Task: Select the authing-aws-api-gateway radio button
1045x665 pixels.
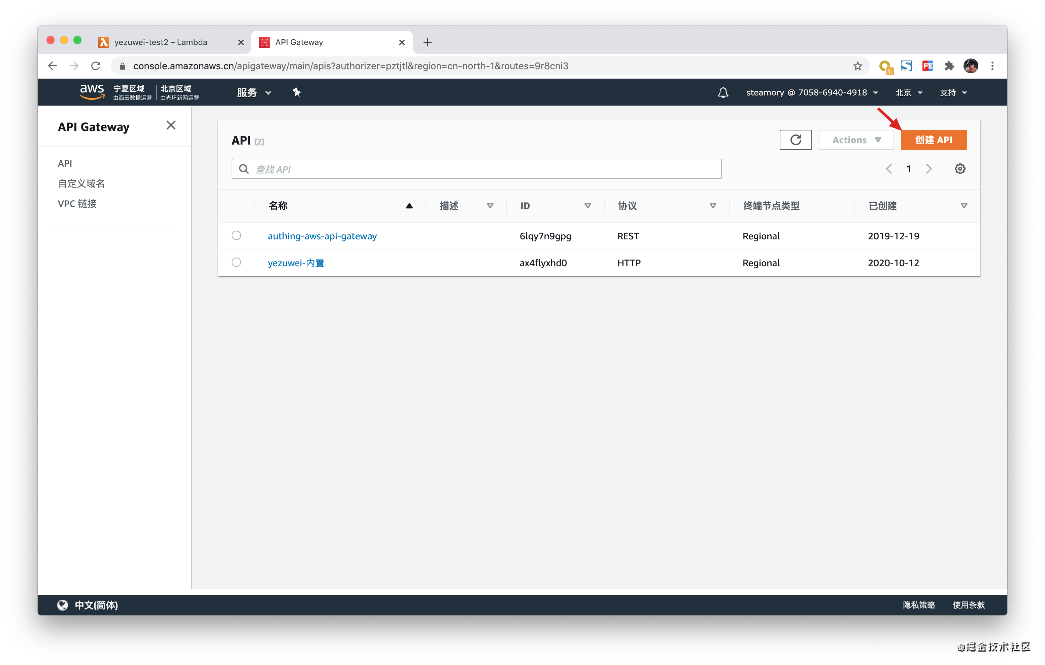Action: (x=236, y=235)
